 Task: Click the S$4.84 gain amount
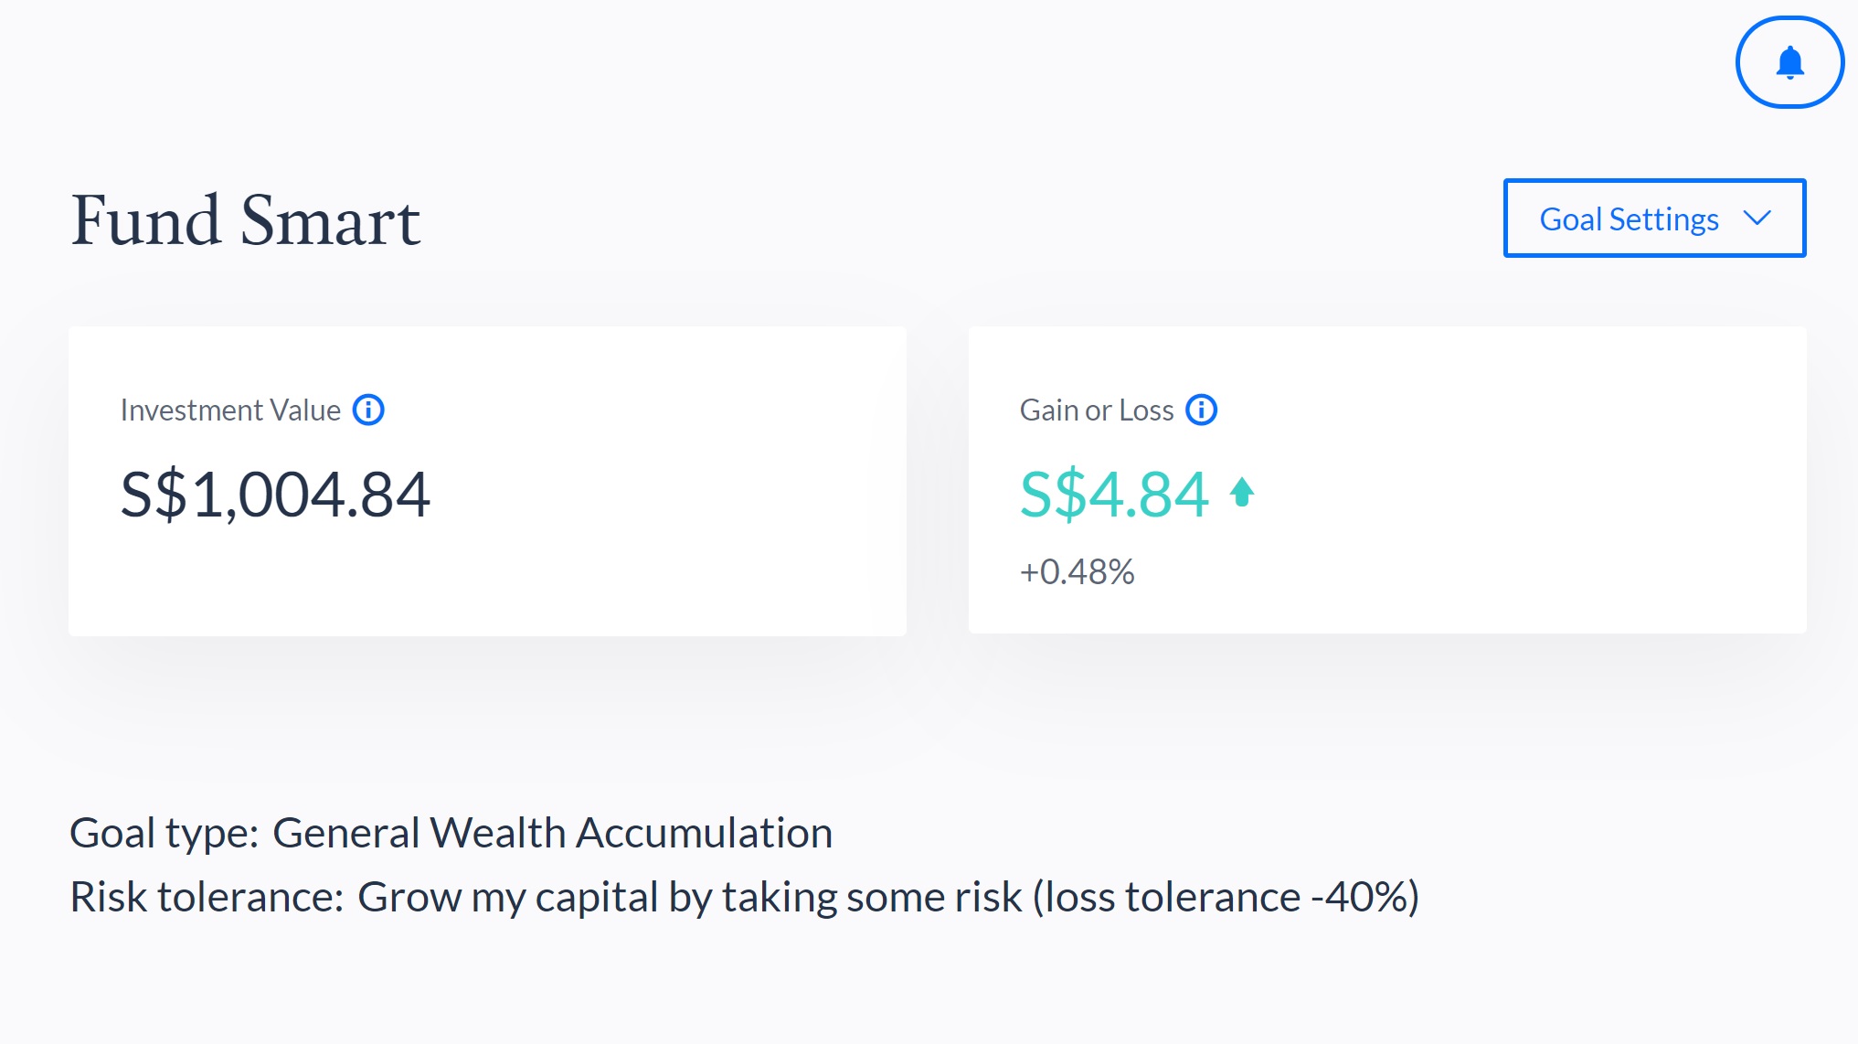(1114, 495)
